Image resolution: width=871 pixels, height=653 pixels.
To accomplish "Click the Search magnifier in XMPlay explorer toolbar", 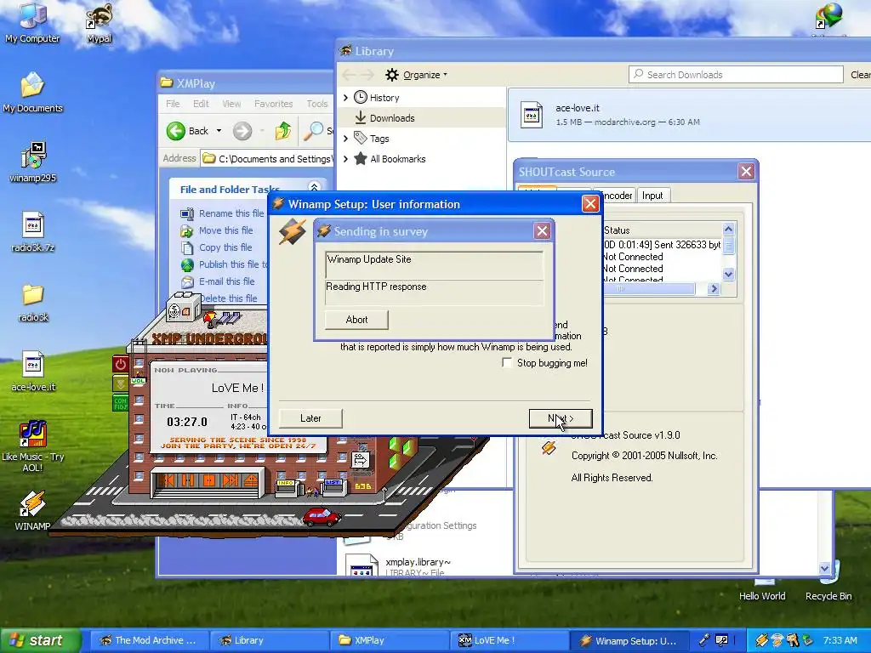I will [x=313, y=131].
